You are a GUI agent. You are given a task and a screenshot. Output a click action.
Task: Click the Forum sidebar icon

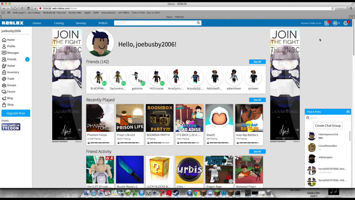point(4,92)
